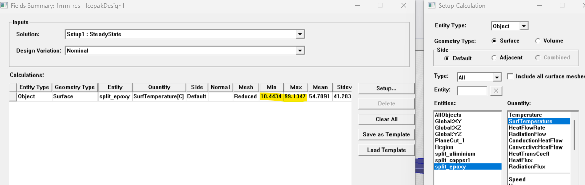This screenshot has height=185, width=585.
Task: Click the Setup... button
Action: coord(386,89)
